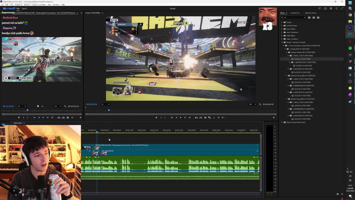
Task: Expand the Video Effects folder
Action: tap(282, 36)
